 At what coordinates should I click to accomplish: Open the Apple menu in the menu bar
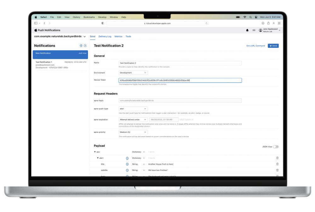click(x=36, y=17)
